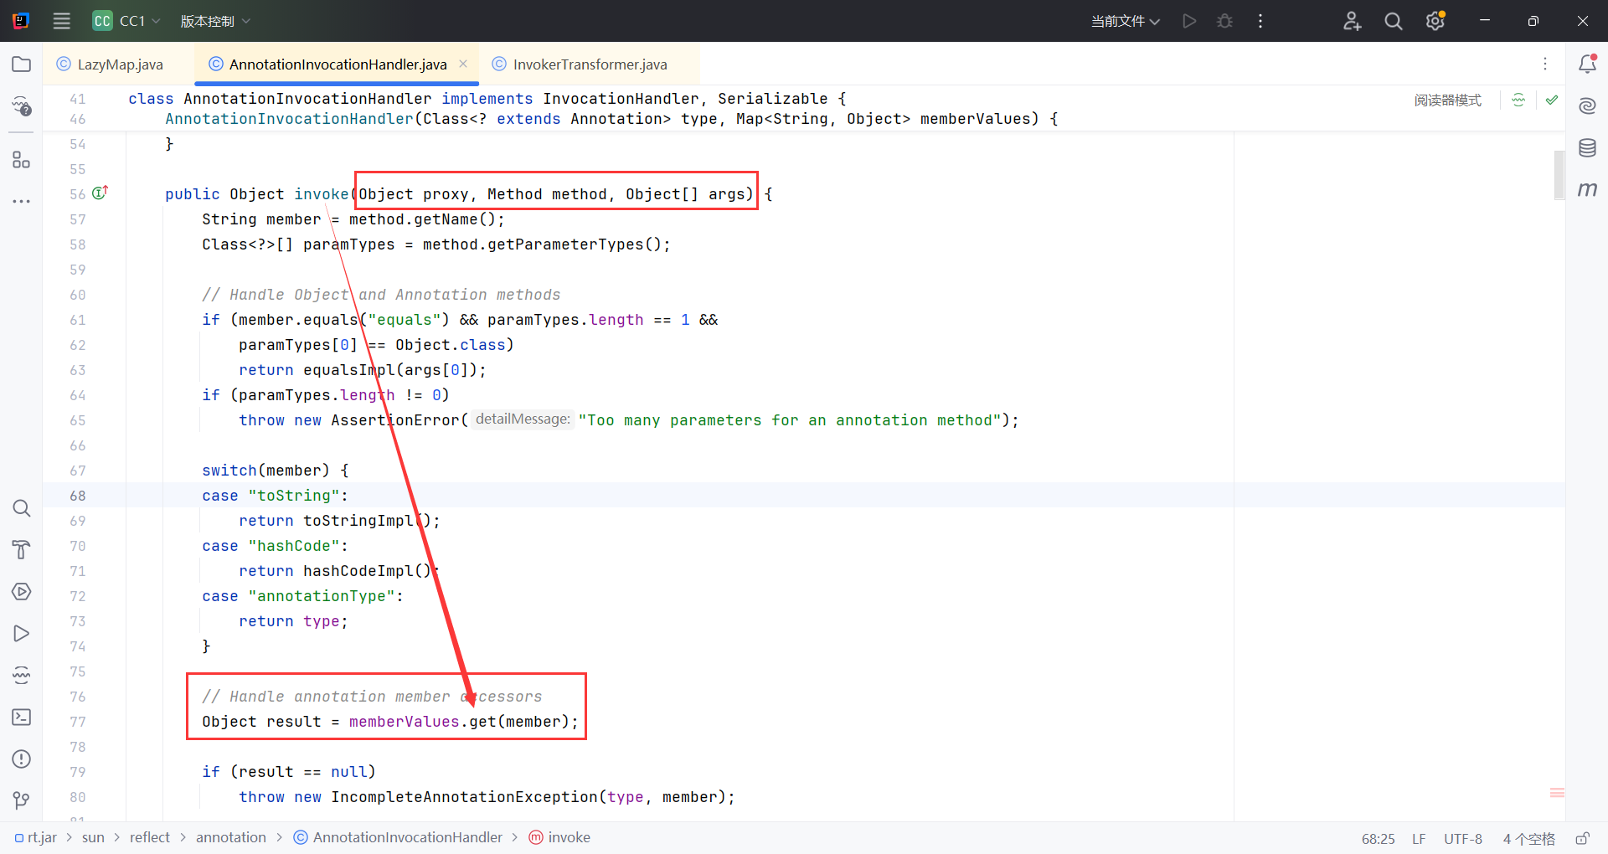Open the Terminal tool window

point(22,718)
